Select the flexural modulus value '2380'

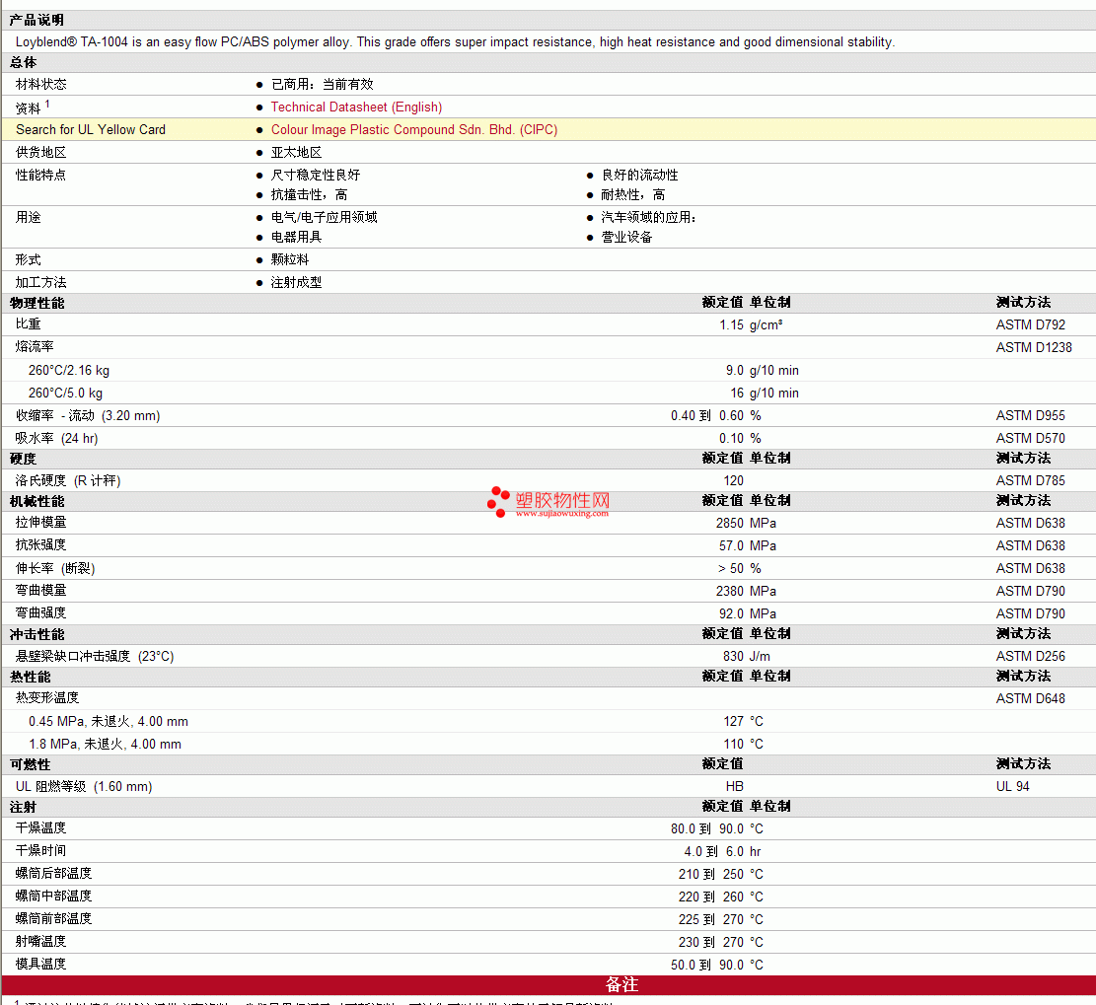(x=730, y=591)
